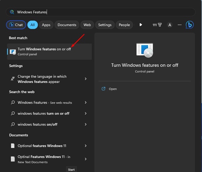Click the search box containing 'Windows Features'
202x172 pixels.
(101, 12)
